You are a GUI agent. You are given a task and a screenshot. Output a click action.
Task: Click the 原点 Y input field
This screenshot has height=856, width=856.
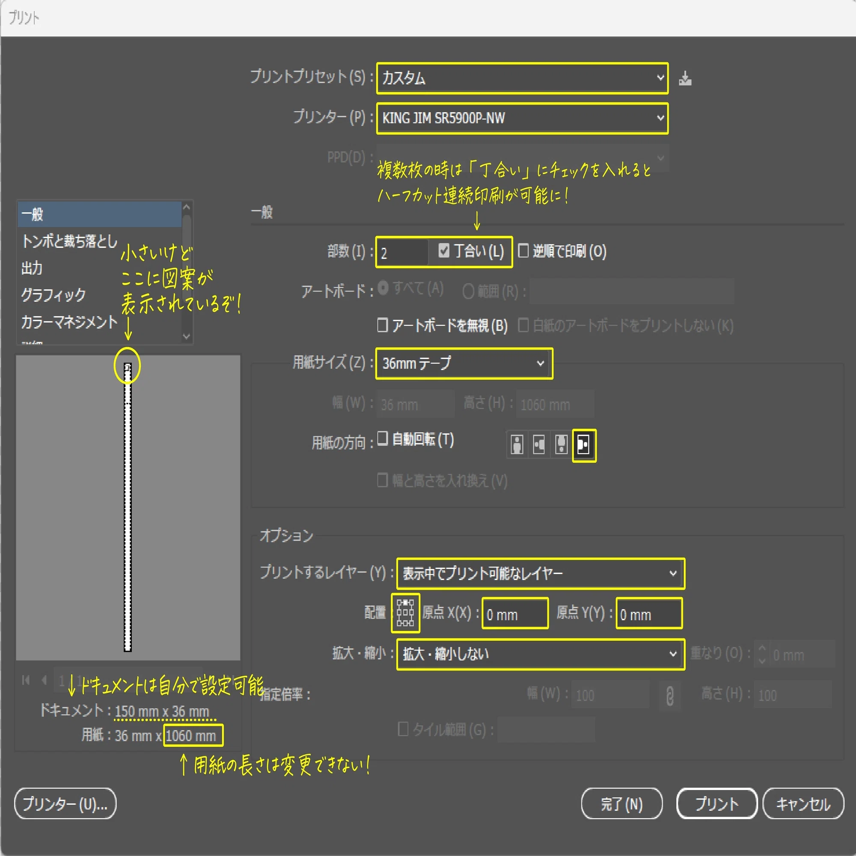tap(649, 614)
